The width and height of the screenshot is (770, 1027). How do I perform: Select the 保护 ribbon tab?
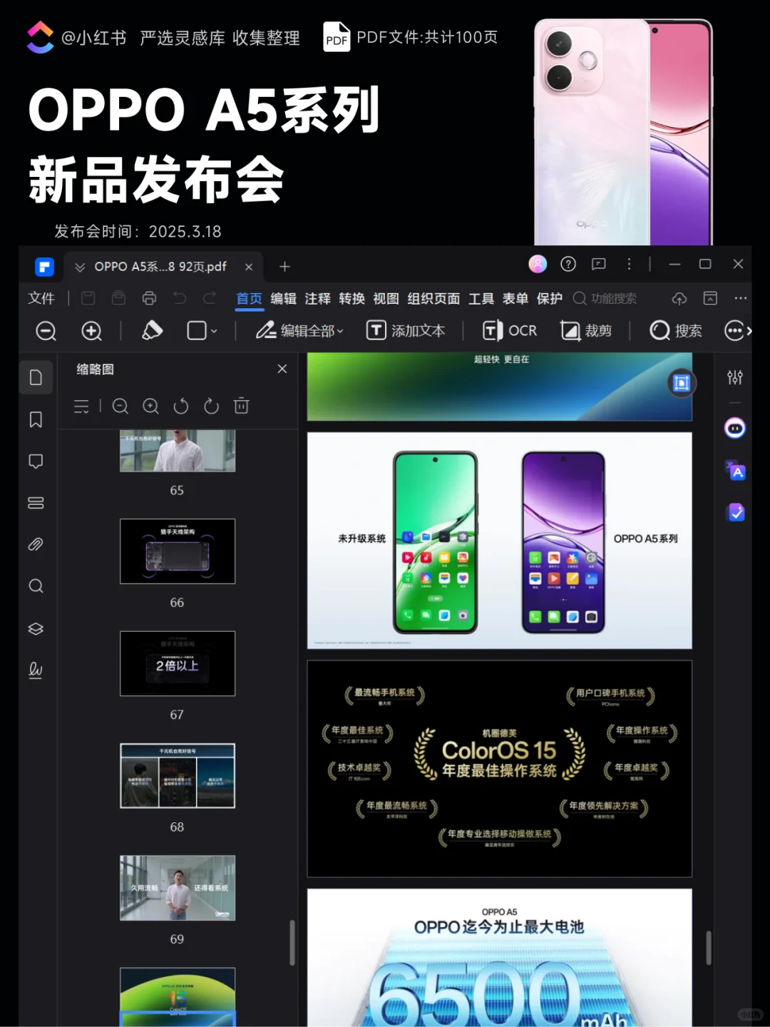click(x=550, y=299)
